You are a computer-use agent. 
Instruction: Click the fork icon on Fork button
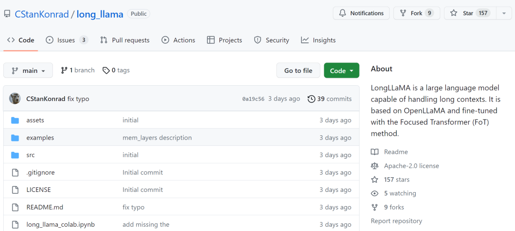[x=403, y=13]
